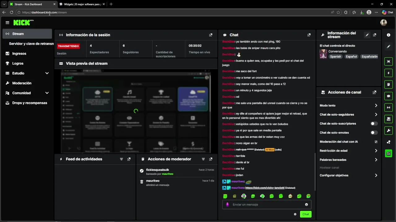Click mauritwo name in ban action entry
This screenshot has width=396, height=222.
pyautogui.click(x=168, y=174)
